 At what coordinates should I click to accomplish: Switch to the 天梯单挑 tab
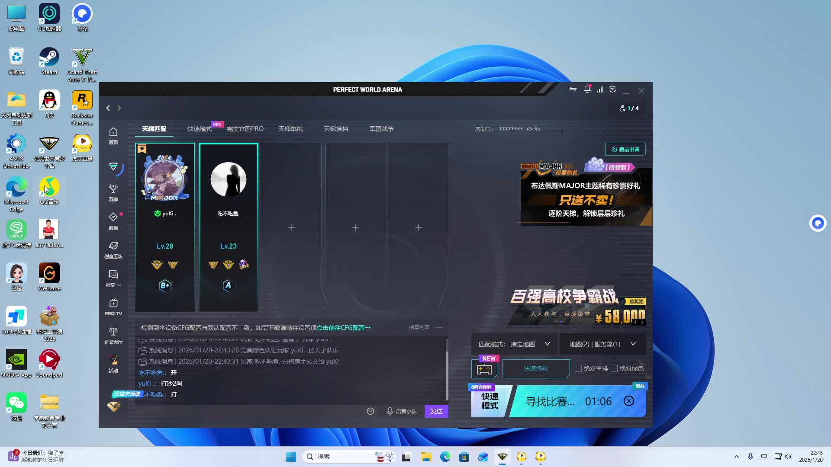290,129
